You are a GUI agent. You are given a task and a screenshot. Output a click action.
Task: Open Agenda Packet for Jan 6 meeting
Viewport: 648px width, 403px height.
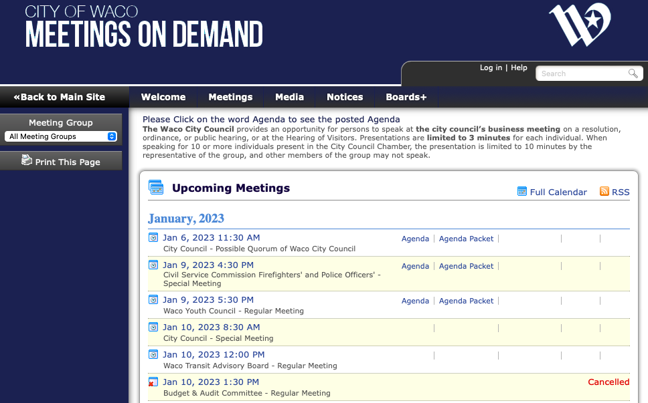[466, 239]
